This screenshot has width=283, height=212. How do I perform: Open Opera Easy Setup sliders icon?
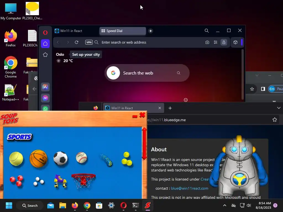point(216,42)
